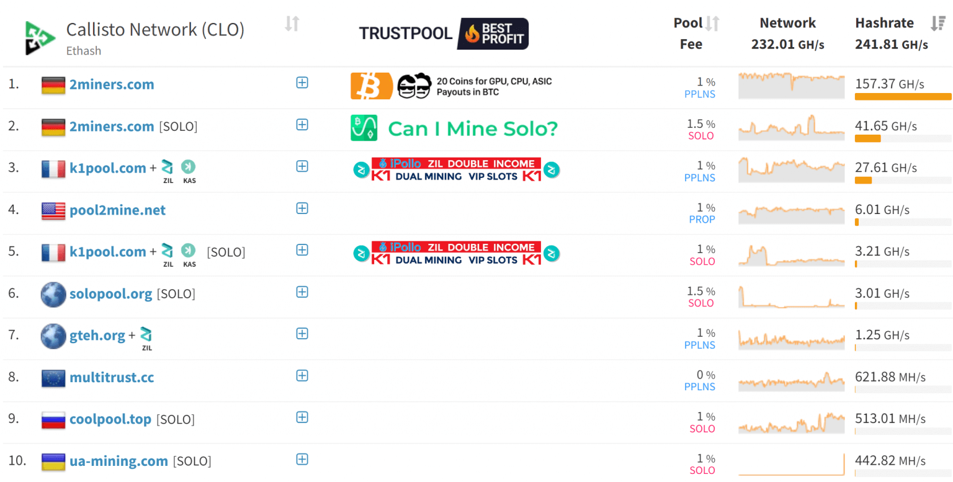This screenshot has width=953, height=482.
Task: Click the Bitcoin icon in the 2miners banner
Action: tap(370, 86)
